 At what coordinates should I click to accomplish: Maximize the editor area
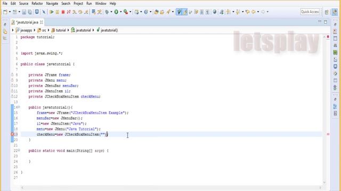click(x=326, y=22)
